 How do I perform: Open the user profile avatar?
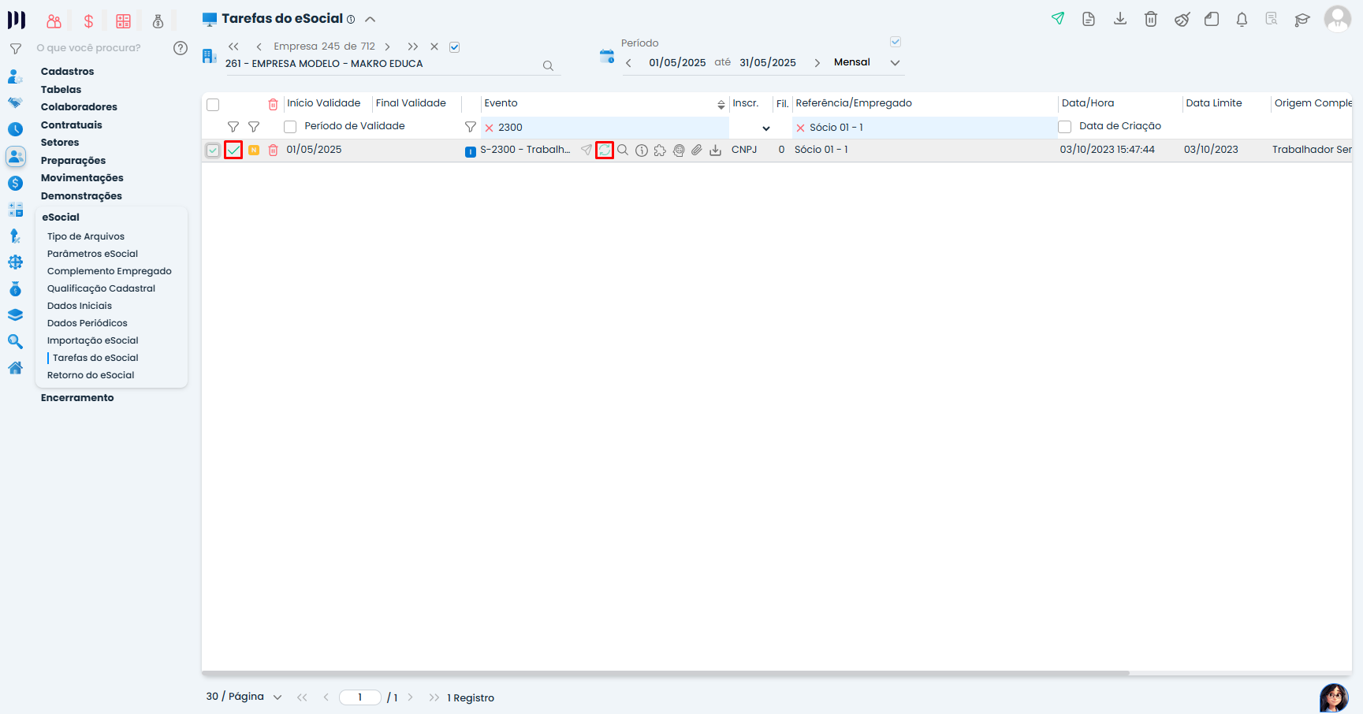coord(1338,19)
